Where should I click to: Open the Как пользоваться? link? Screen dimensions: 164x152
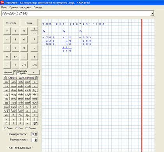[21, 147]
